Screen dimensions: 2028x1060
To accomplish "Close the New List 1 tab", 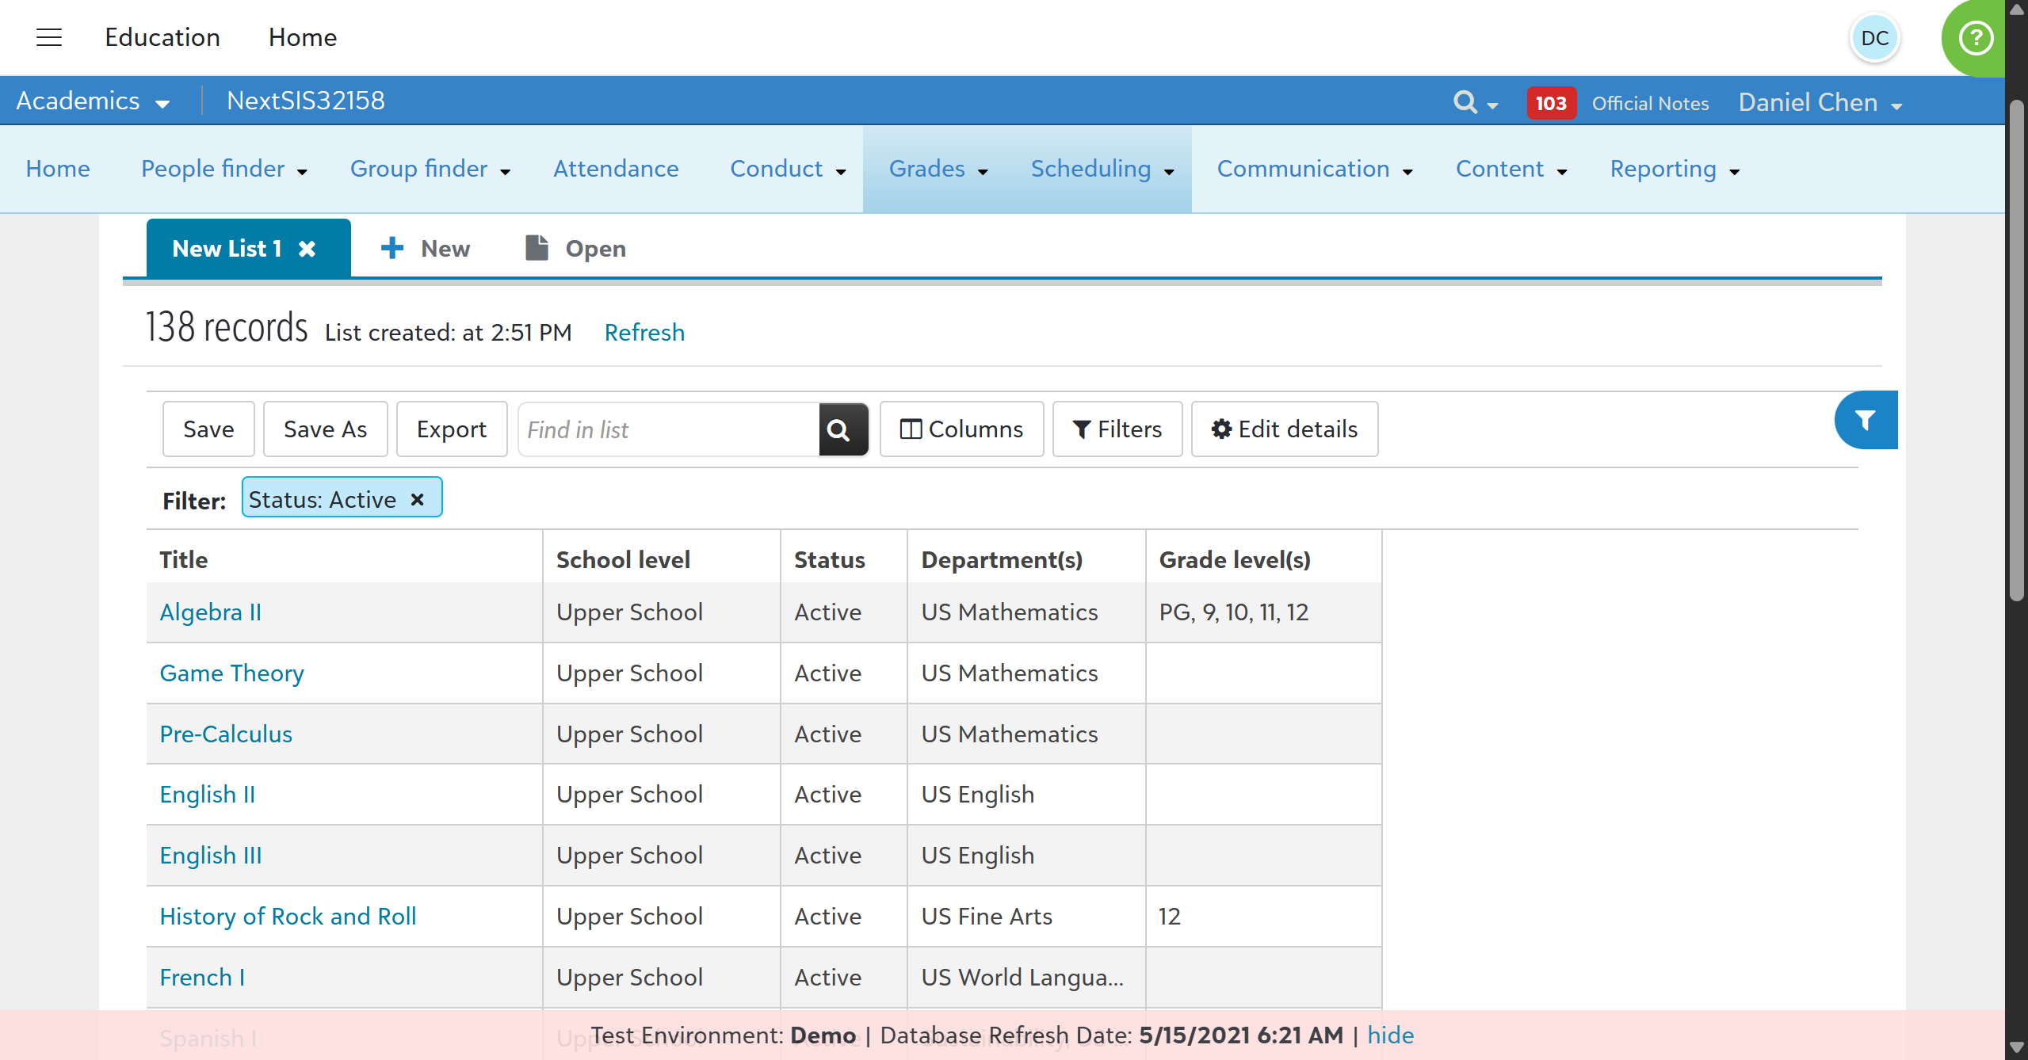I will tap(307, 249).
